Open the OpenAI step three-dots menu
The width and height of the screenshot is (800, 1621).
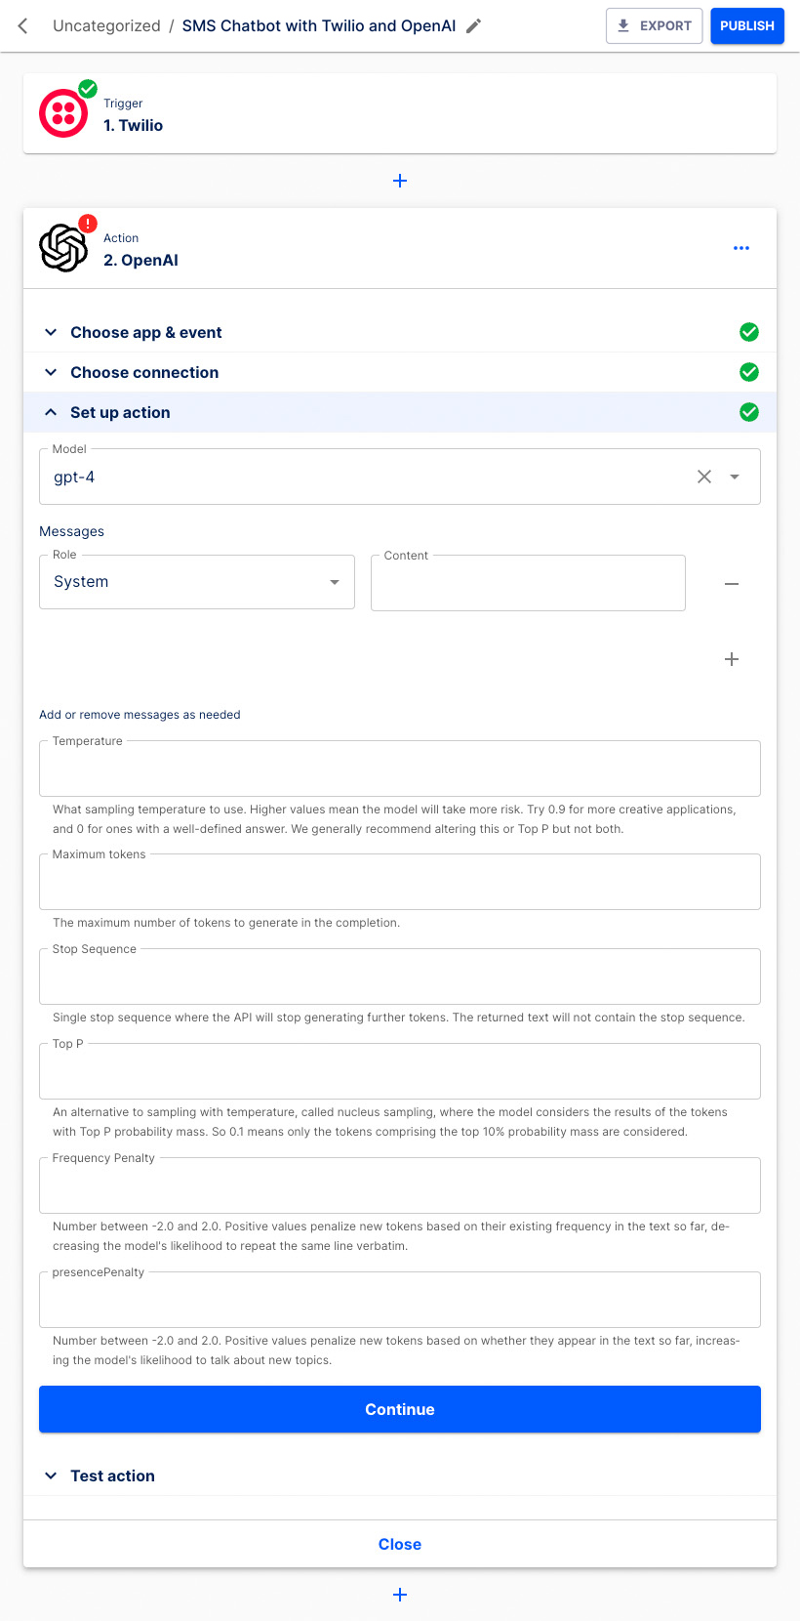741,248
